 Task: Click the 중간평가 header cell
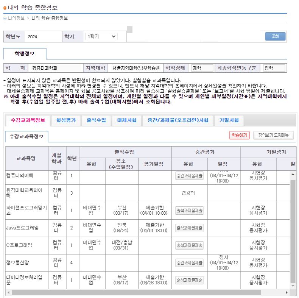pos(205,152)
